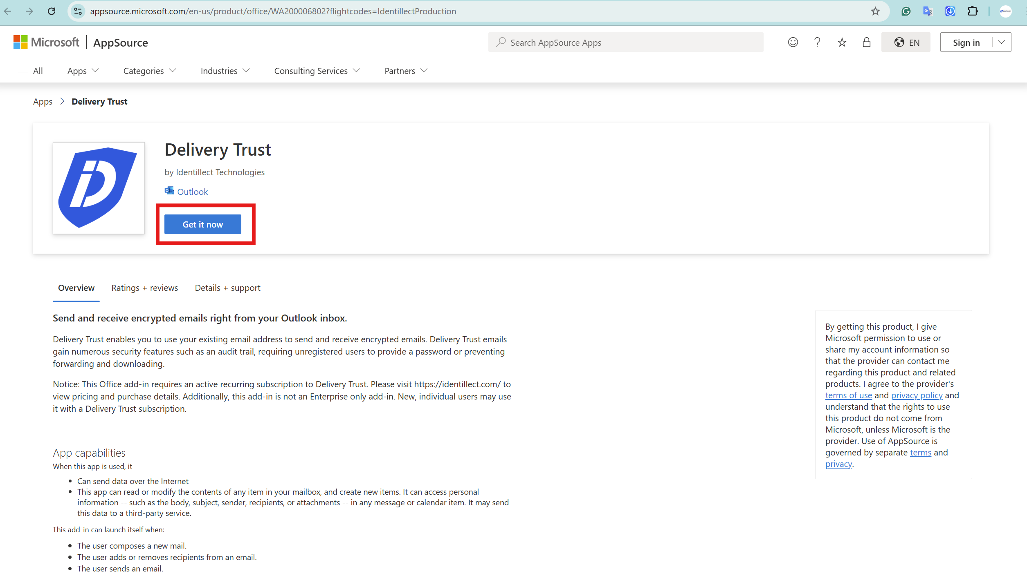Expand the Categories dropdown menu

(x=150, y=71)
